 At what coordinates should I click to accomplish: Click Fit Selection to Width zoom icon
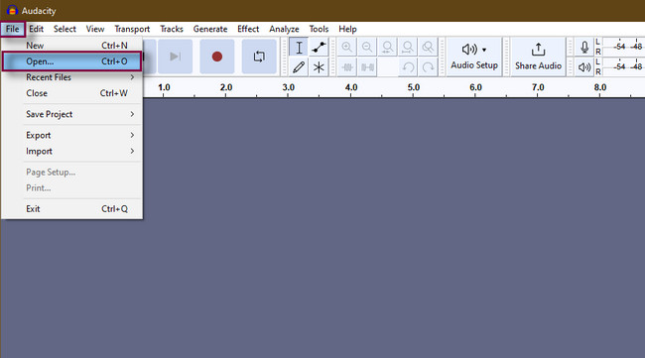click(387, 48)
